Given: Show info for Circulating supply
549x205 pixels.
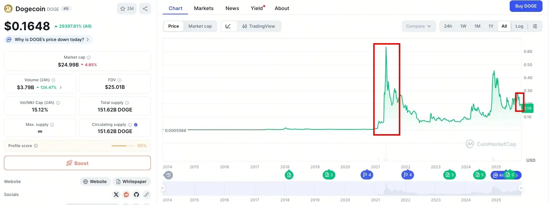Looking at the screenshot, I should 130,125.
